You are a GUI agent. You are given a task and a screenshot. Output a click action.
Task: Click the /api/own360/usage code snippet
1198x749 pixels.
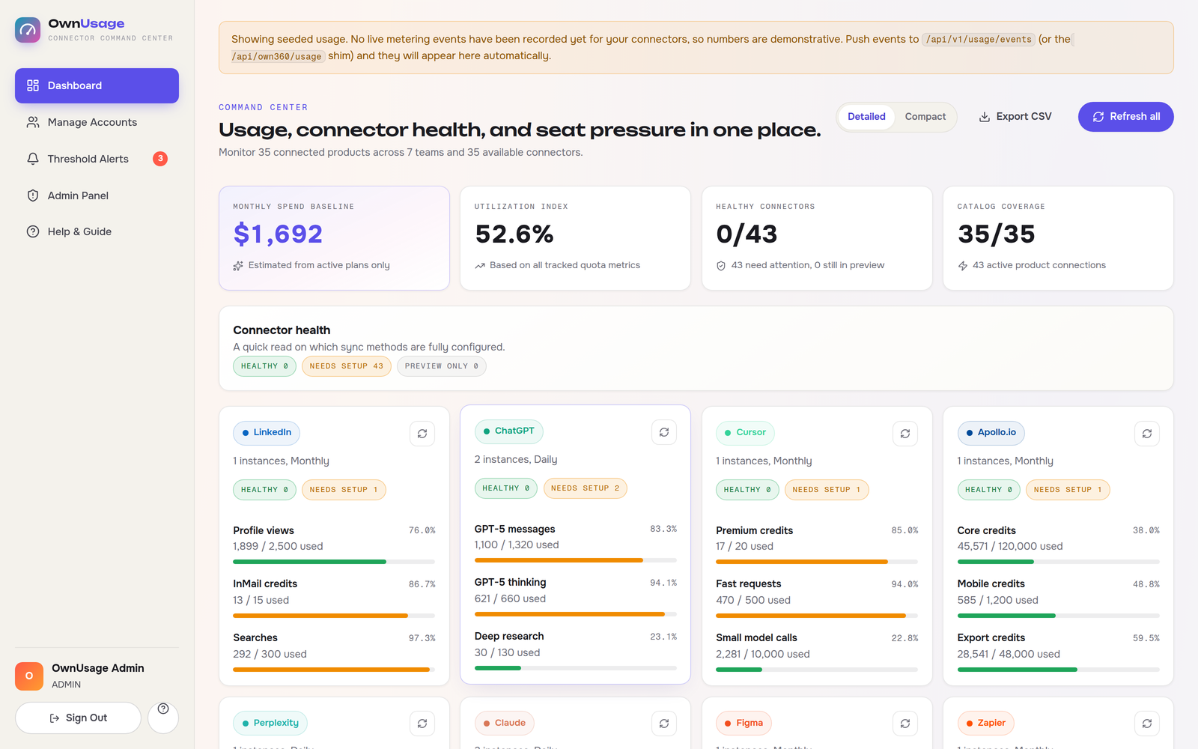coord(276,56)
